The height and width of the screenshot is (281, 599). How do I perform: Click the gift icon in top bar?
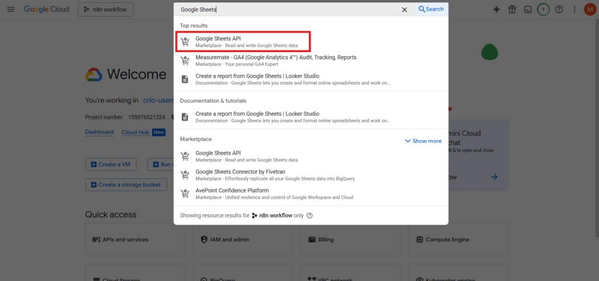pos(512,9)
